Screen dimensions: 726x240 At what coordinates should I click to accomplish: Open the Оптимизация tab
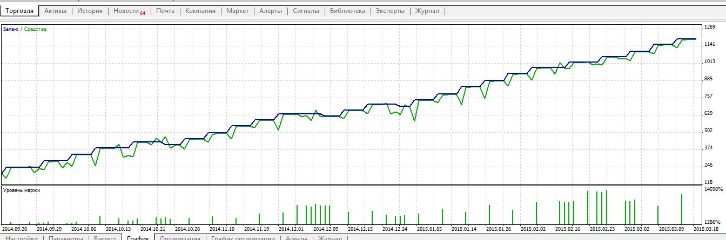tap(180, 238)
